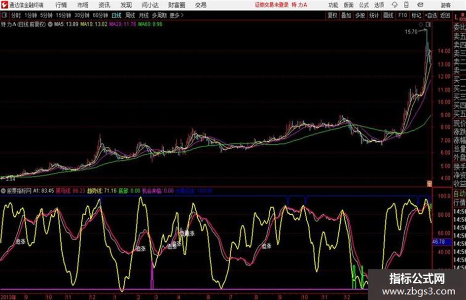Click the 画线 drawing toolbar button

tap(388, 15)
